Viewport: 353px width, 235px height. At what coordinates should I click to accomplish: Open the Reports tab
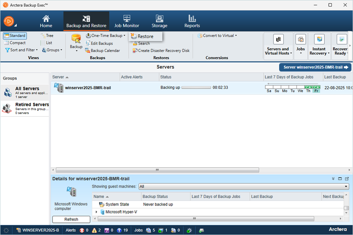(192, 22)
